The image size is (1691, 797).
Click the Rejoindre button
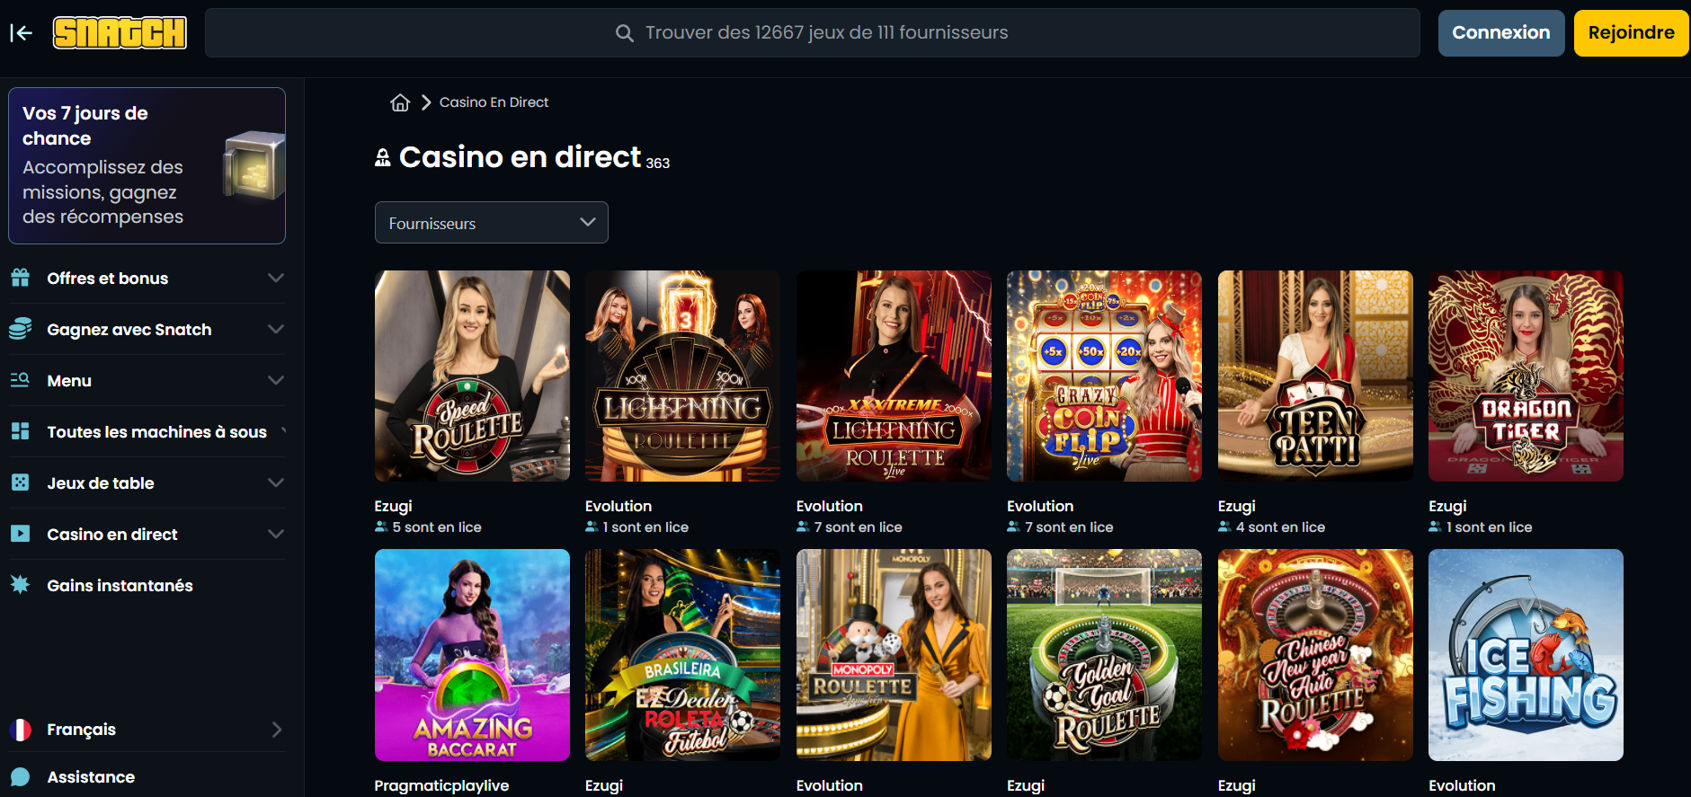1631,33
